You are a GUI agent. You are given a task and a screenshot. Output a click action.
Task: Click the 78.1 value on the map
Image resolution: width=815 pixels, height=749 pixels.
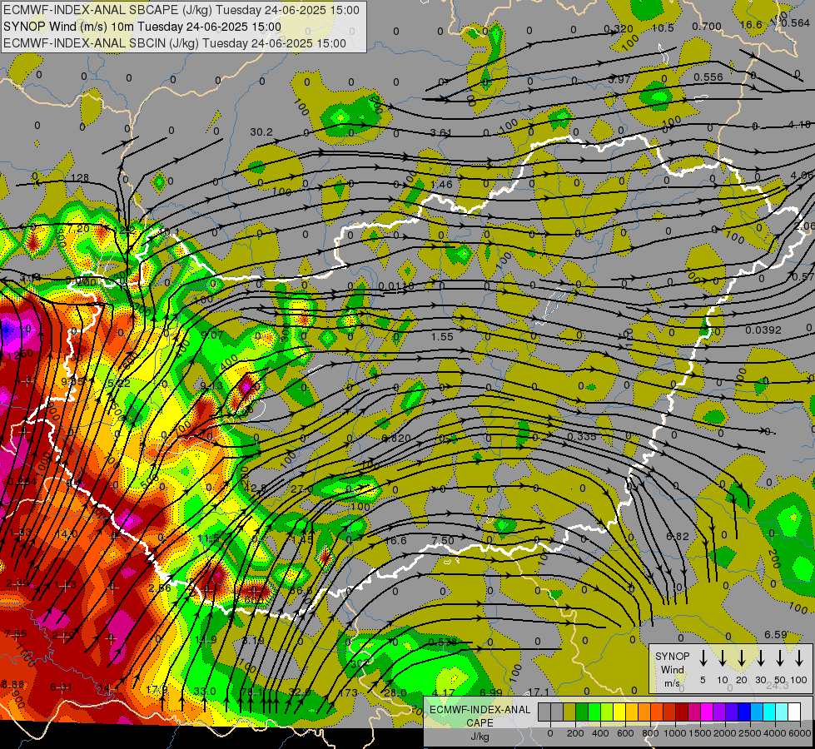click(x=253, y=692)
